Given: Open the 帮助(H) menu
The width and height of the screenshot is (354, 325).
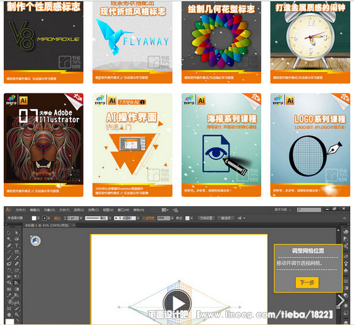Looking at the screenshot, I should (139, 210).
